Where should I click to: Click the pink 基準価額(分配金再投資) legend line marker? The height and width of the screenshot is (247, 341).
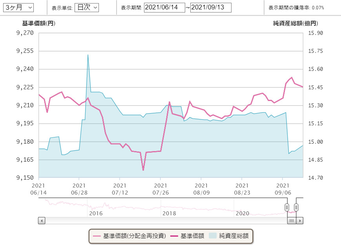[97, 236]
